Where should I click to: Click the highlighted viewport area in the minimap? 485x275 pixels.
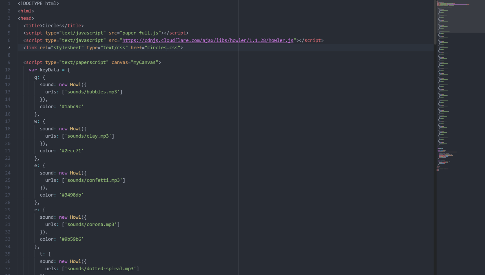(460, 16)
